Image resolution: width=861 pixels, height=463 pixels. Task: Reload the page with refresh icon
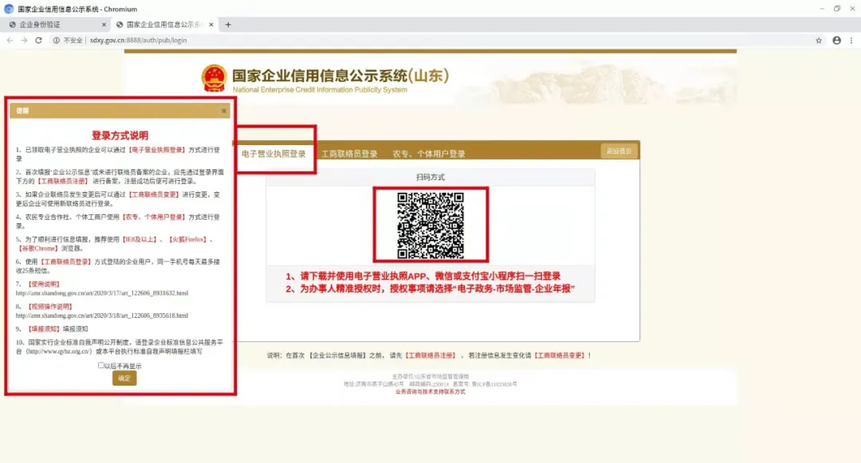coord(38,40)
